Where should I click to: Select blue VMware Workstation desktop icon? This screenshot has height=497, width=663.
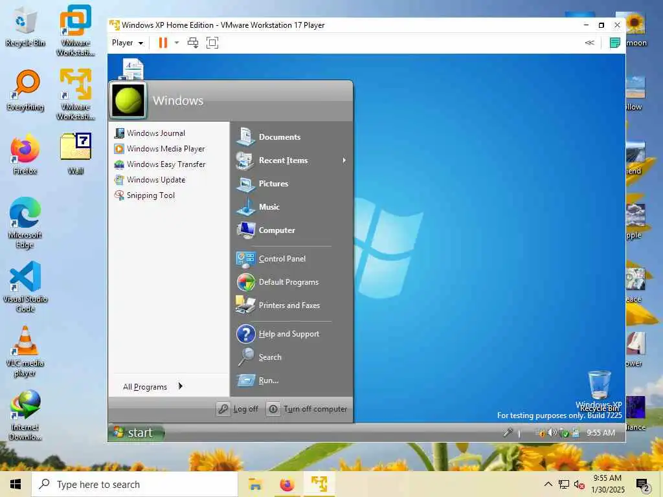pos(75,30)
